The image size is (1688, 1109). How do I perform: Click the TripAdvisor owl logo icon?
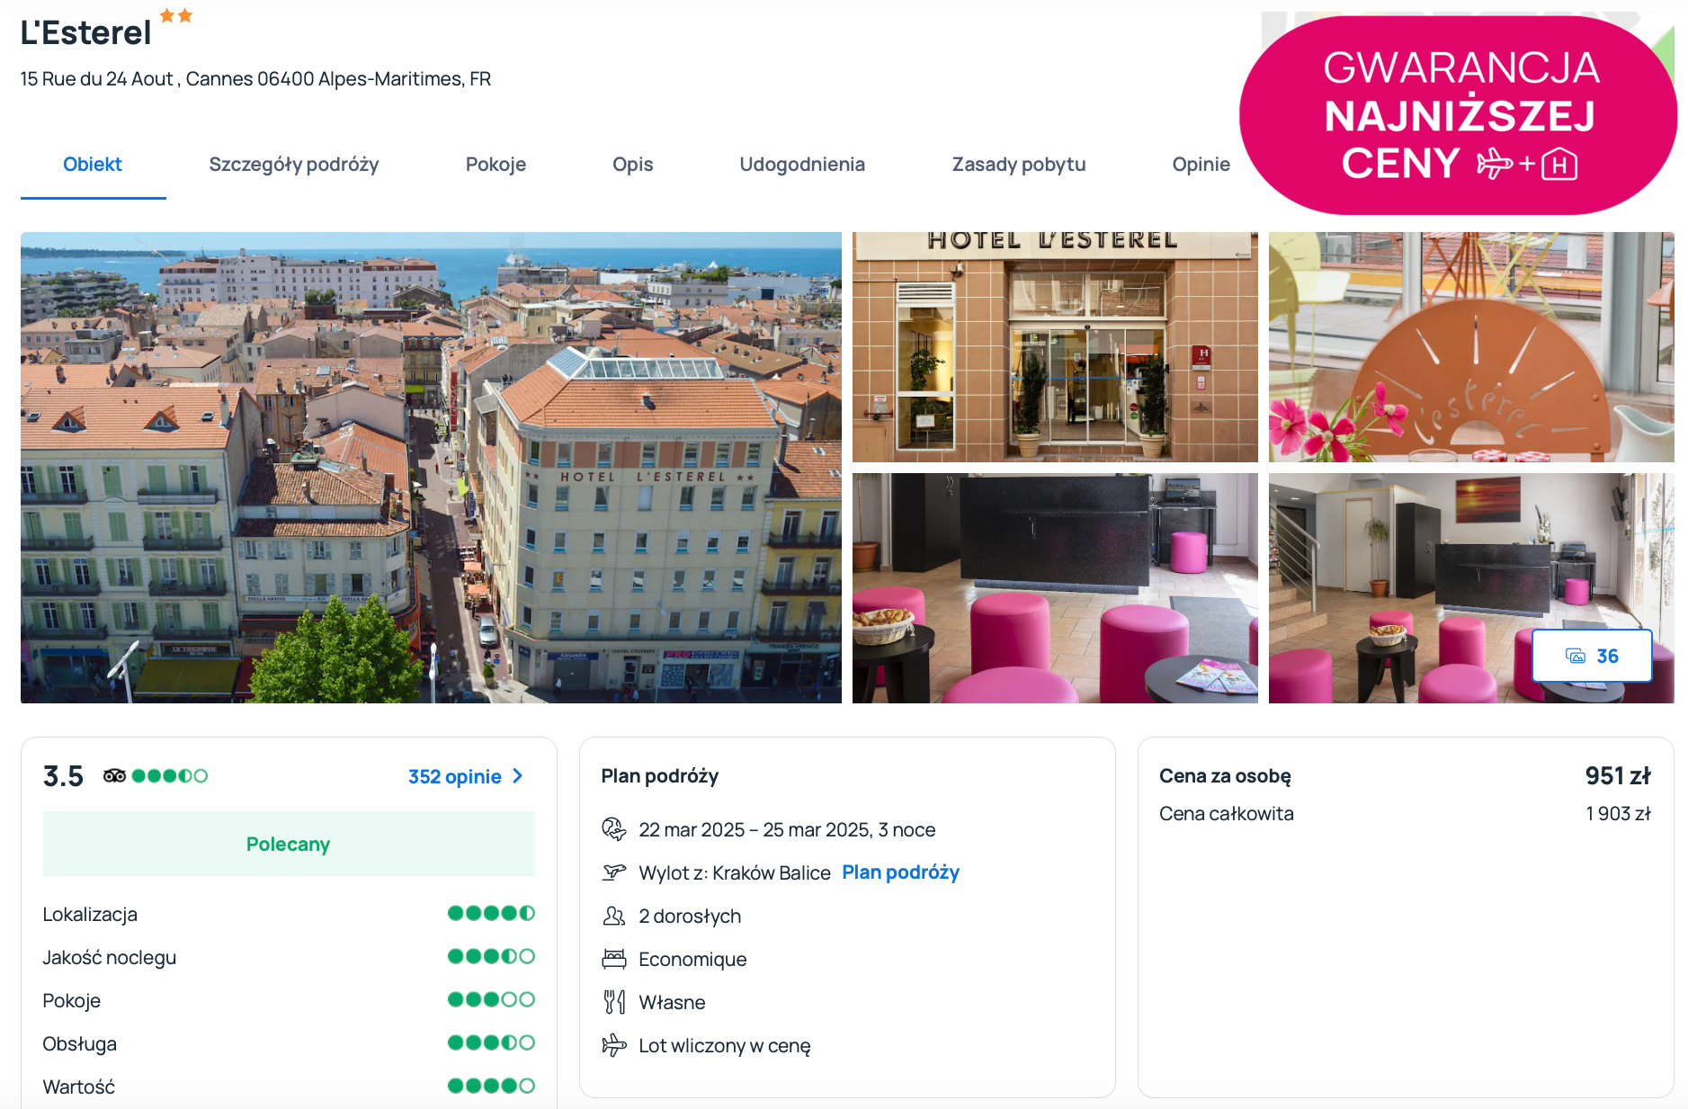tap(114, 775)
